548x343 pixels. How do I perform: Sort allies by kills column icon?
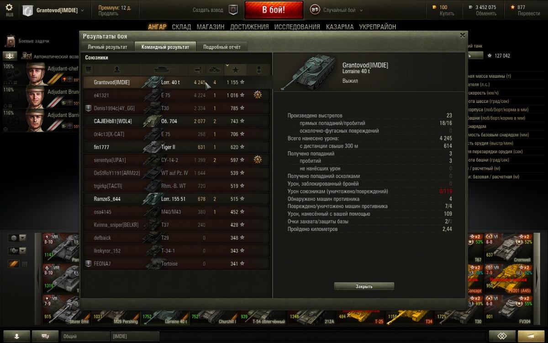pos(215,70)
